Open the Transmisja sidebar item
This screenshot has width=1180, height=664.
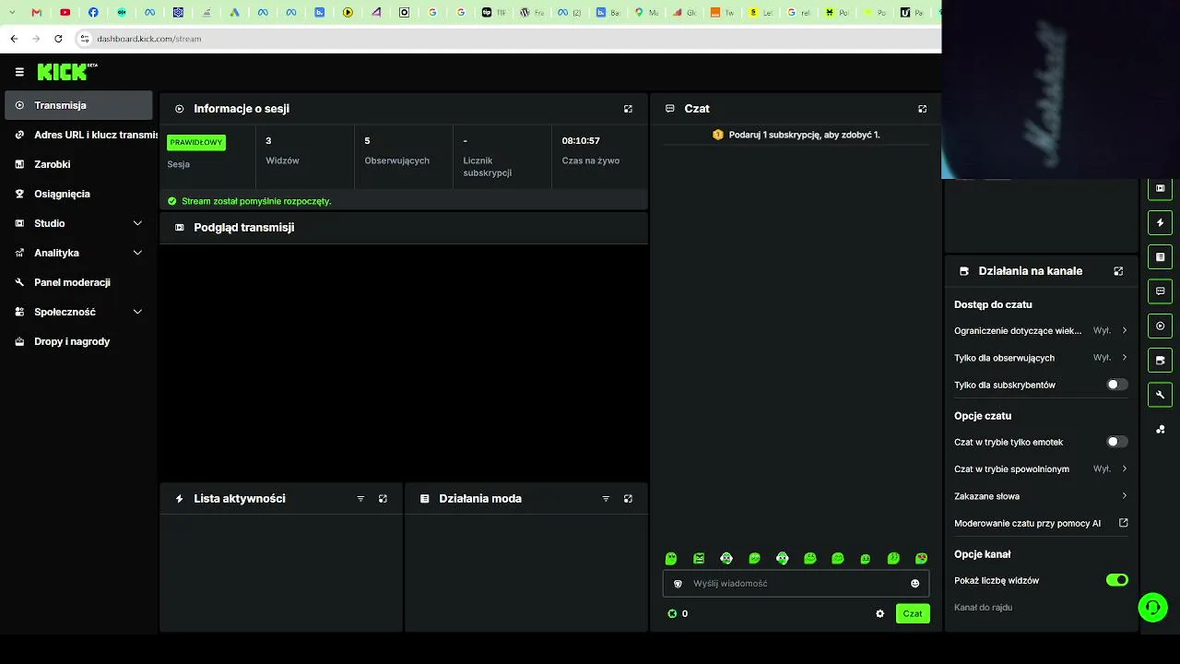coord(78,105)
